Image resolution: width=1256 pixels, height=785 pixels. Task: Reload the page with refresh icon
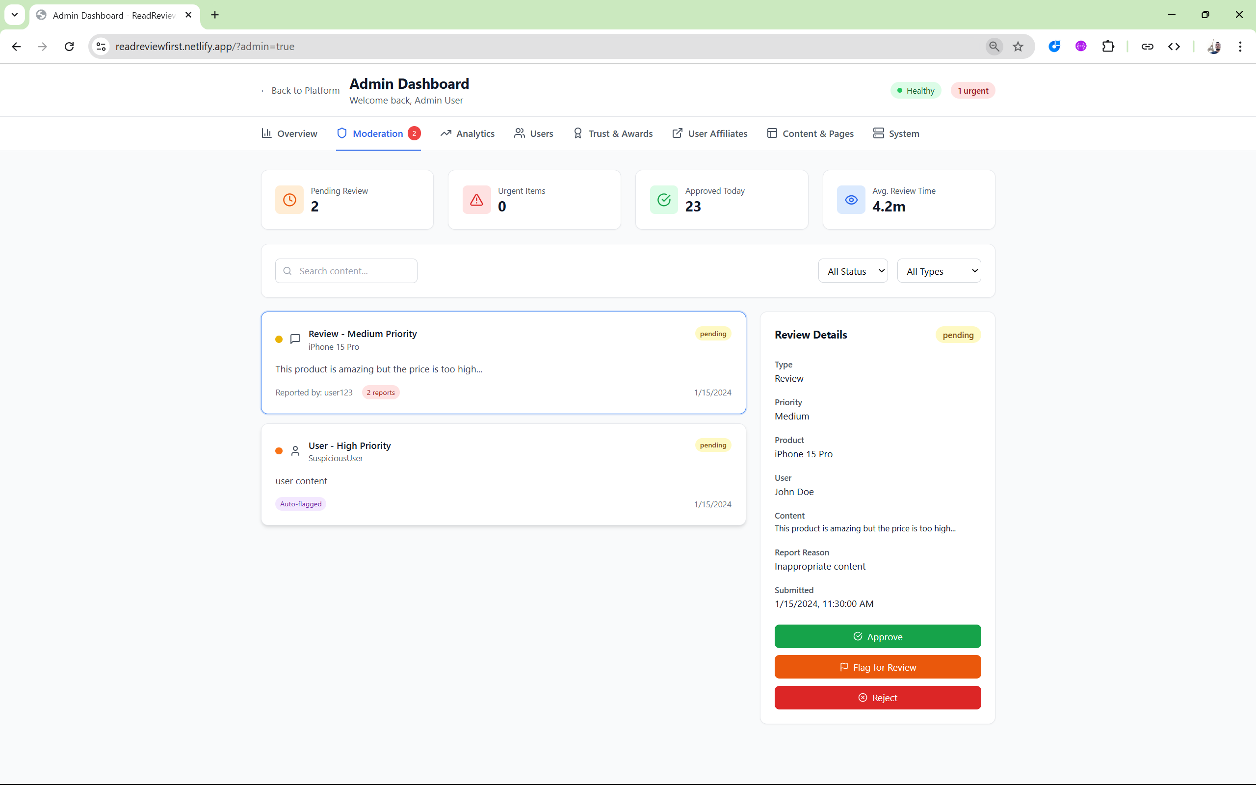pos(69,47)
